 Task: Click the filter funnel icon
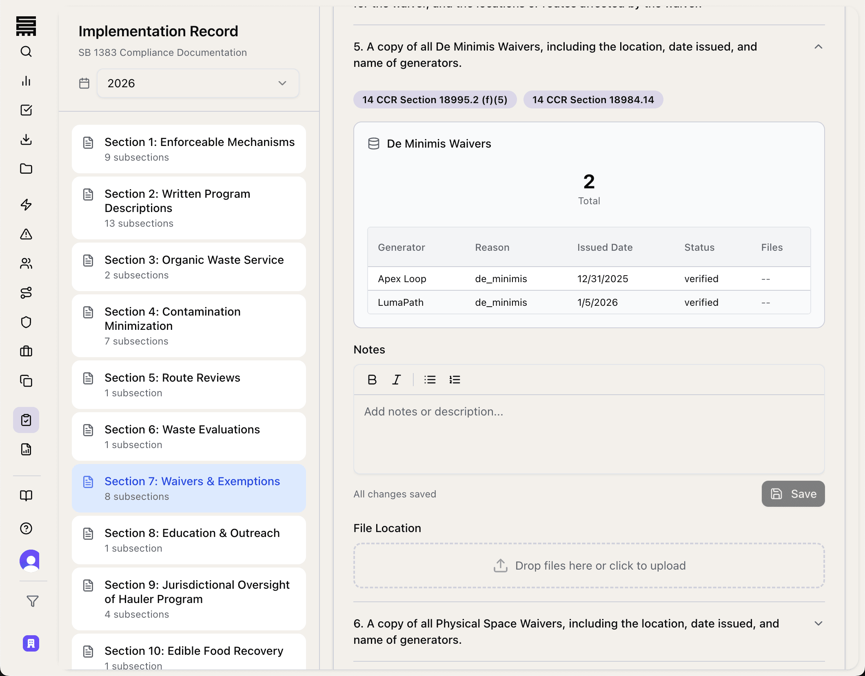[x=33, y=601]
